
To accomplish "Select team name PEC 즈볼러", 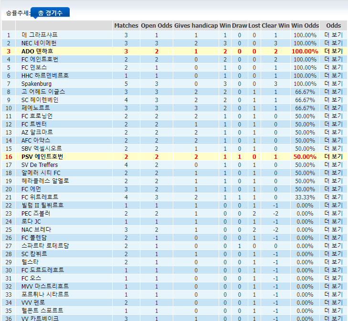I will [x=36, y=214].
